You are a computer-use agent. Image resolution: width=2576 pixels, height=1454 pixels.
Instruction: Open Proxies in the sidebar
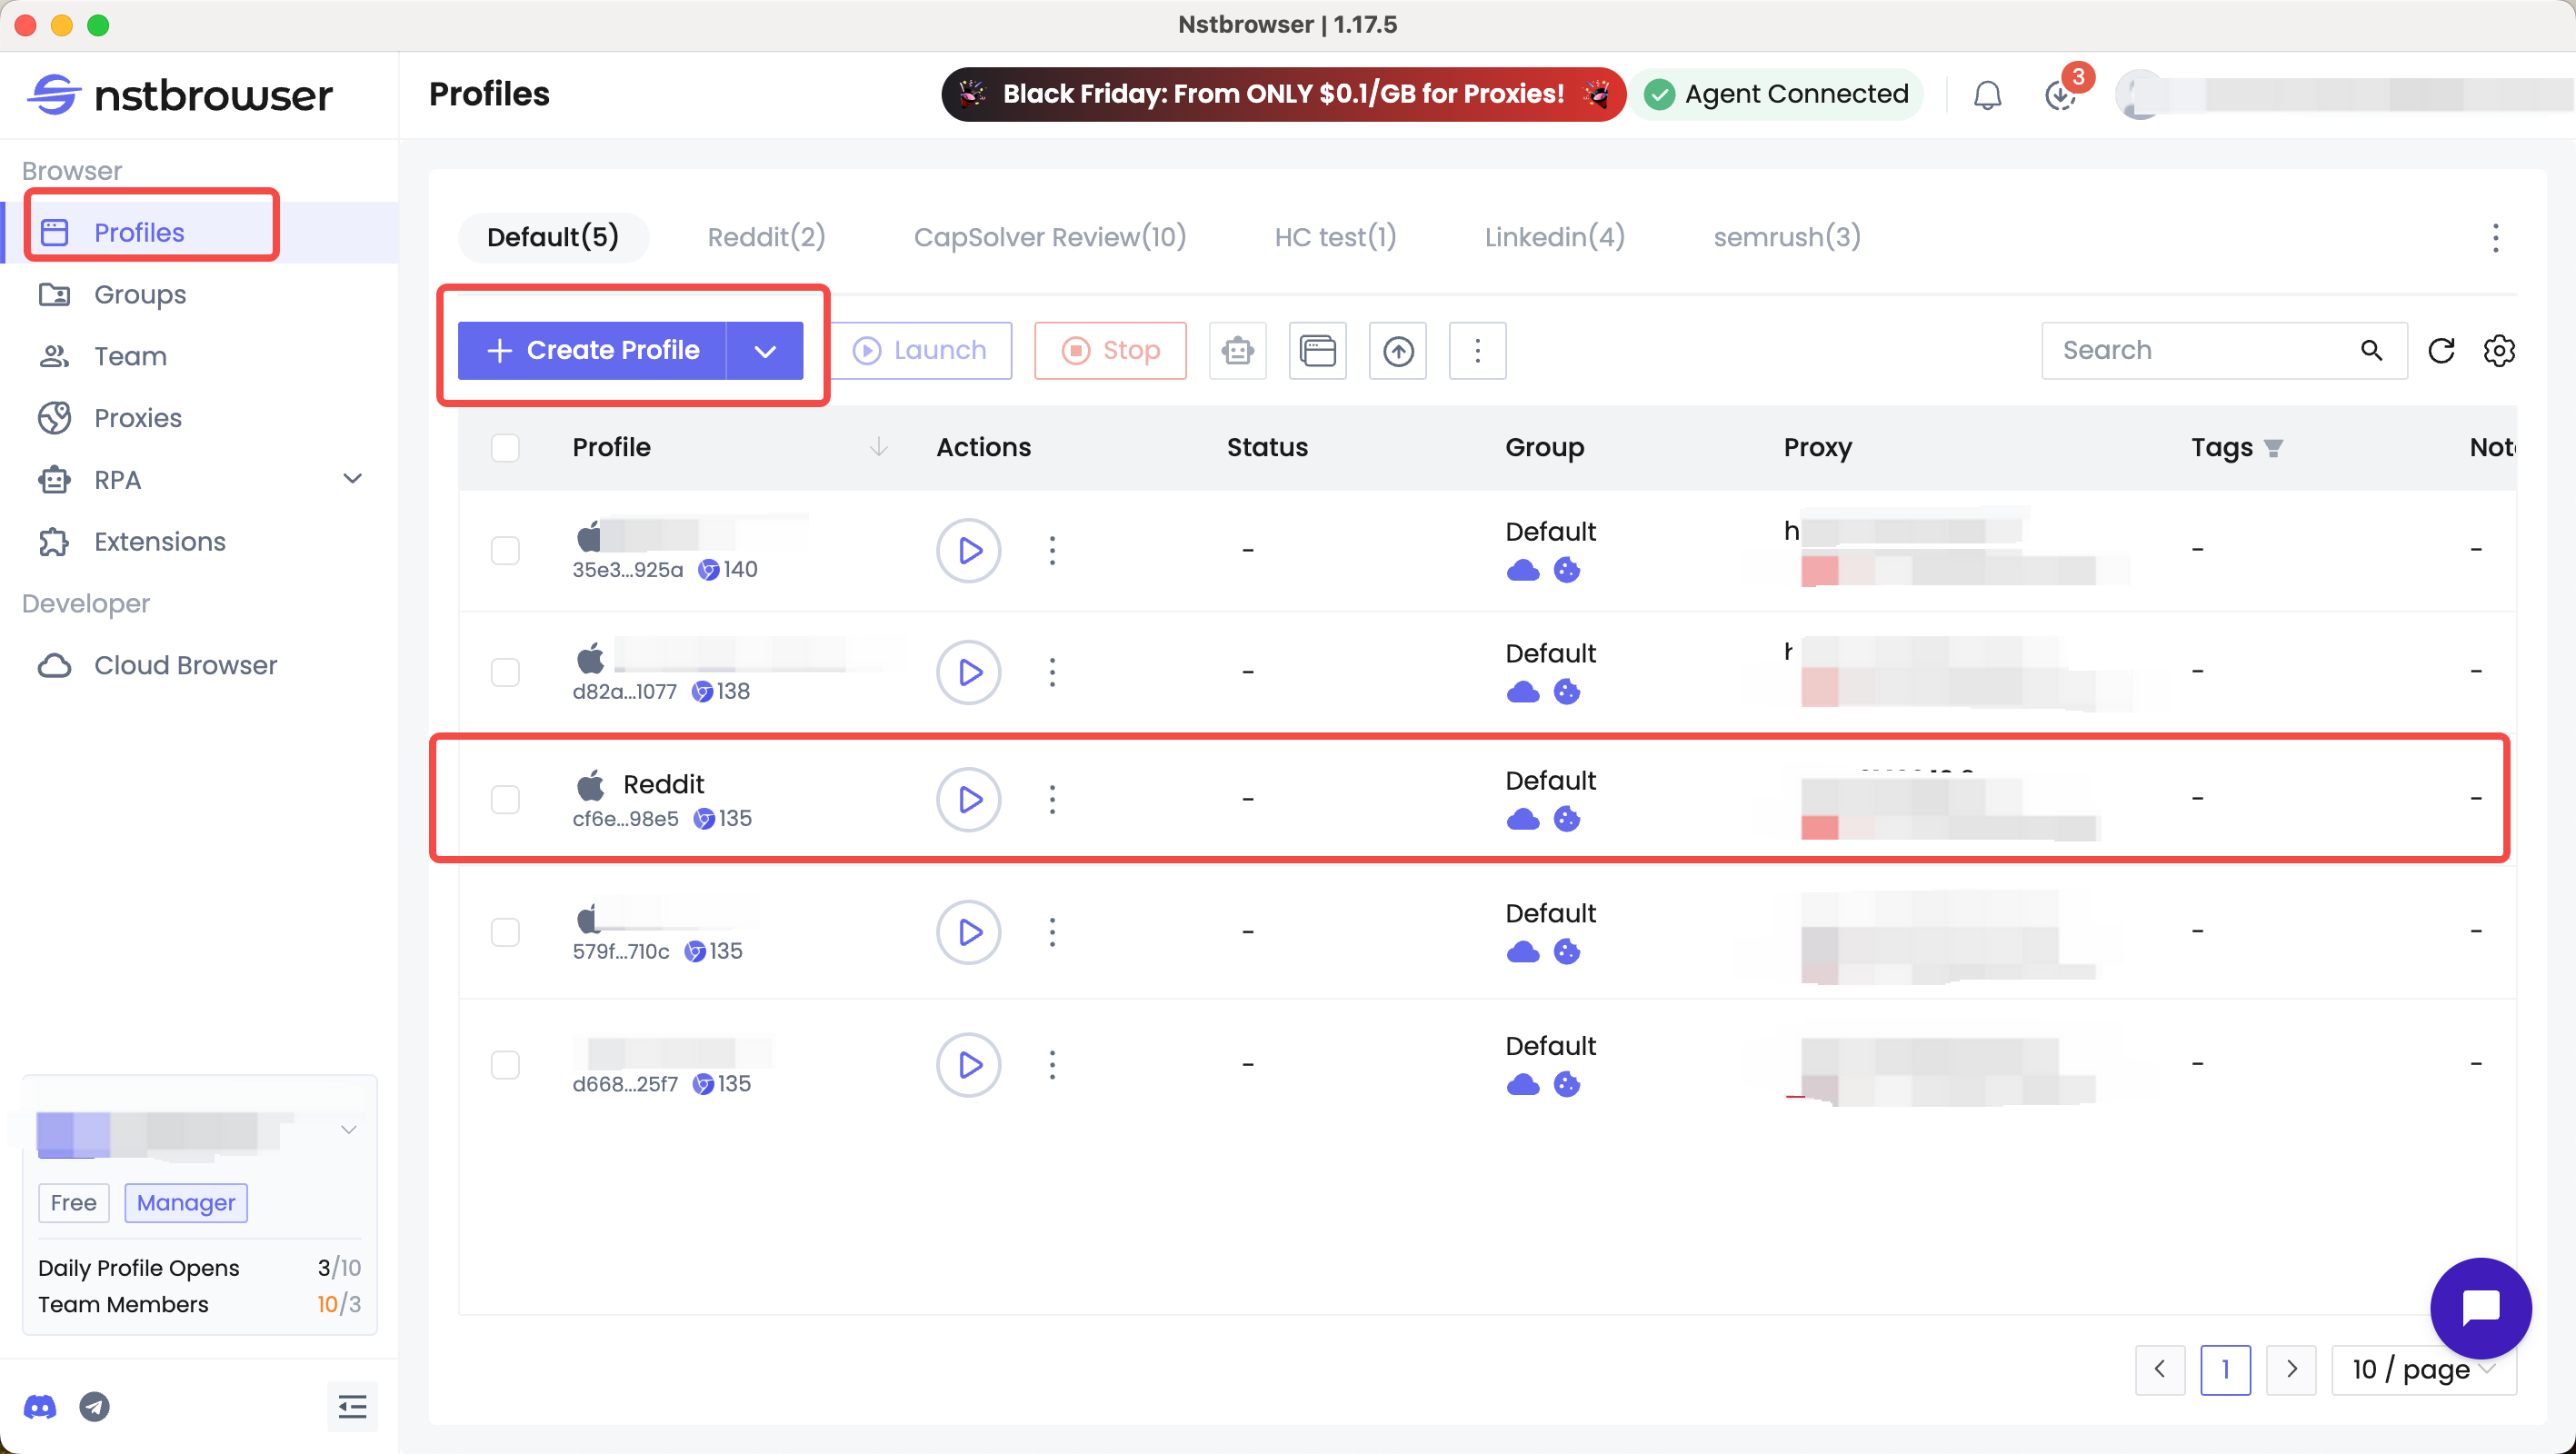[x=138, y=417]
